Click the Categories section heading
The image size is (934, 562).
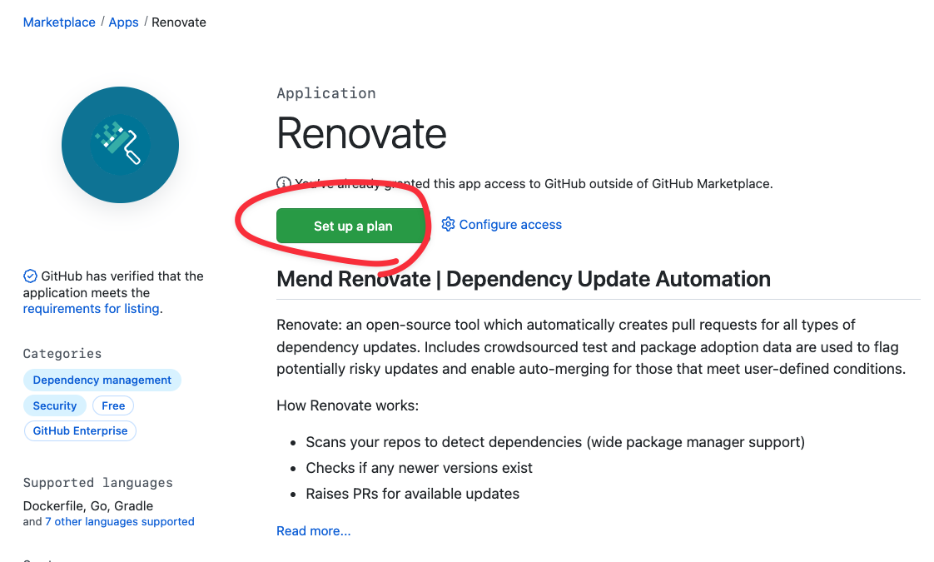(x=62, y=354)
